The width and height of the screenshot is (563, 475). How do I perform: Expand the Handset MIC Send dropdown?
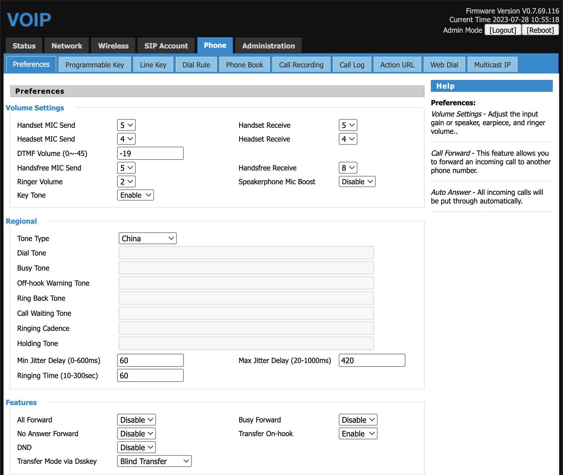(x=126, y=125)
